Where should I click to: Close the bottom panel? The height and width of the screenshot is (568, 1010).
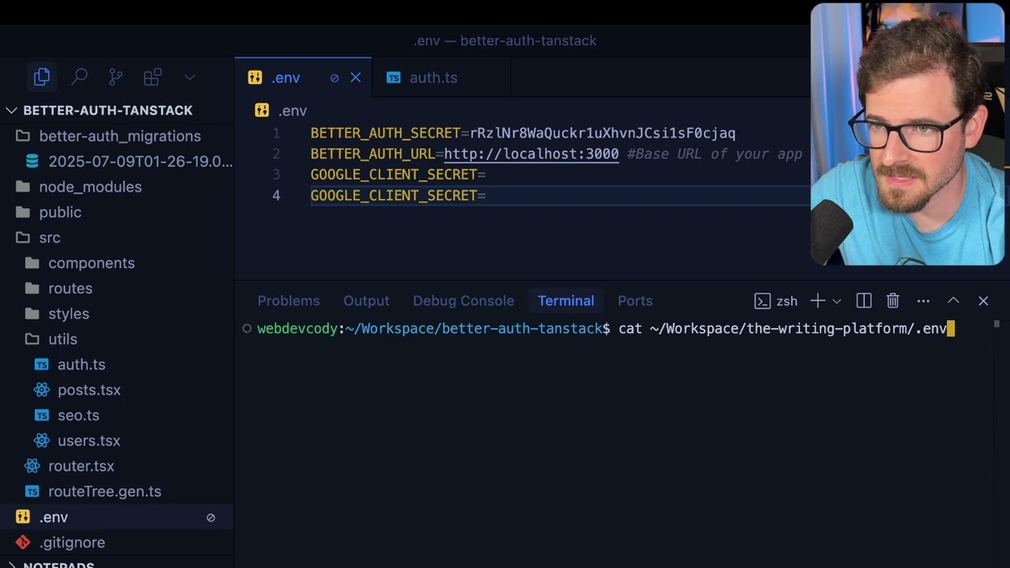pyautogui.click(x=983, y=301)
